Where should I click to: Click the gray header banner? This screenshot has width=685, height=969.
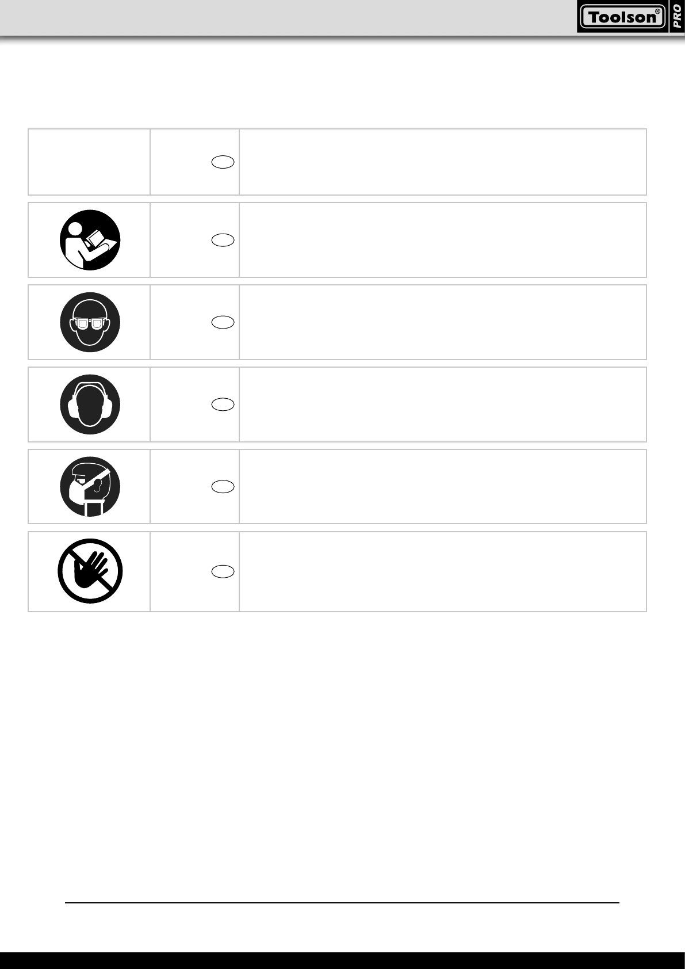point(288,17)
